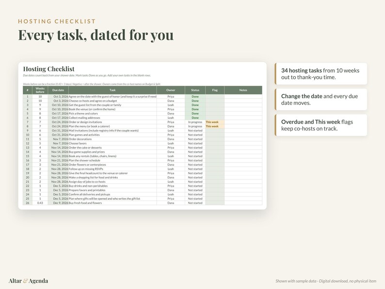Click owner 'Leah' in Get the guest list row

[171, 105]
